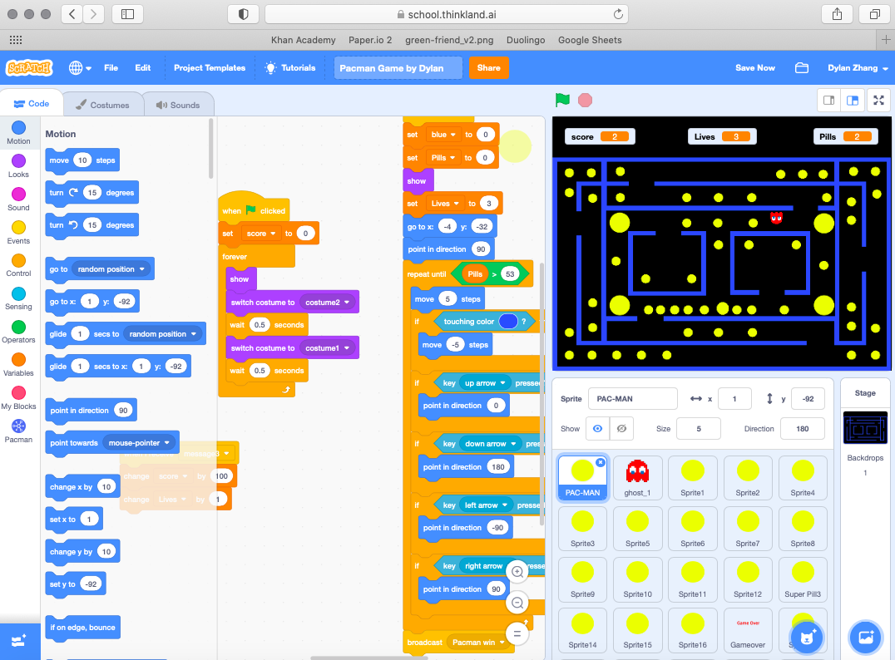
Task: Click the project title field Pacman Game by Dylan
Action: [x=398, y=68]
